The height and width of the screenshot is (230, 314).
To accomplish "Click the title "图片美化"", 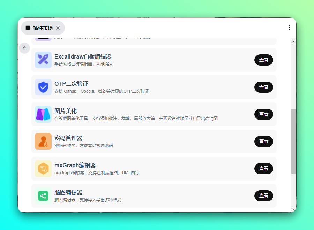I will tap(66, 111).
